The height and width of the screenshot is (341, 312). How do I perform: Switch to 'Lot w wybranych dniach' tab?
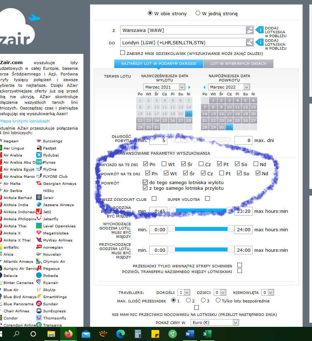pos(238,63)
